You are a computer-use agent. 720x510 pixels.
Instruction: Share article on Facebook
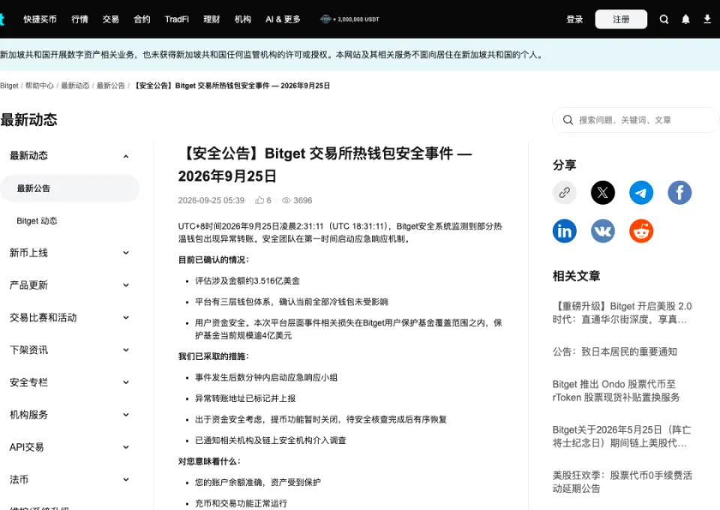coord(679,193)
